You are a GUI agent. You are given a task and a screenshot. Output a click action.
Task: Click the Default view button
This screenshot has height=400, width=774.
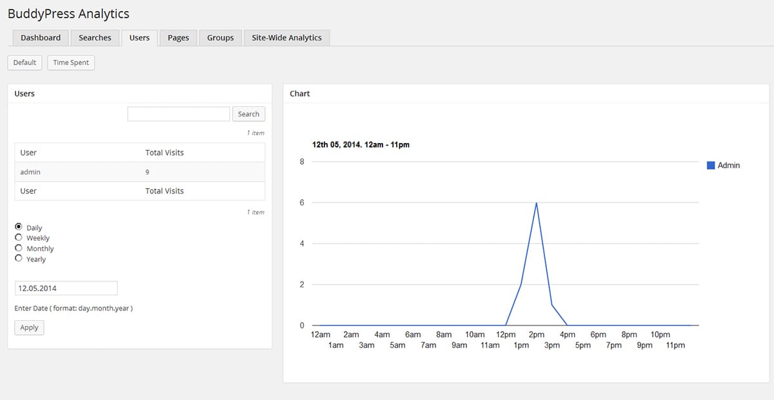(x=25, y=62)
